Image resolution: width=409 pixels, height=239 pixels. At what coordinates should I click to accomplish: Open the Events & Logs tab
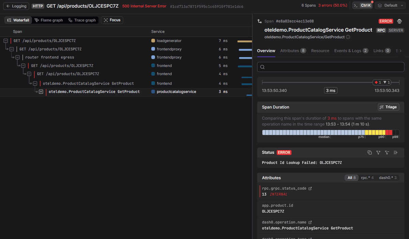tap(351, 51)
